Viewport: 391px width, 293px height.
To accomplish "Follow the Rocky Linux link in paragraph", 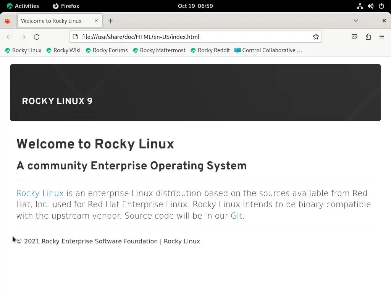I will (x=40, y=193).
